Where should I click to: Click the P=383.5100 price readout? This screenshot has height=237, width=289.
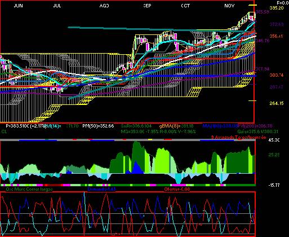(26, 126)
